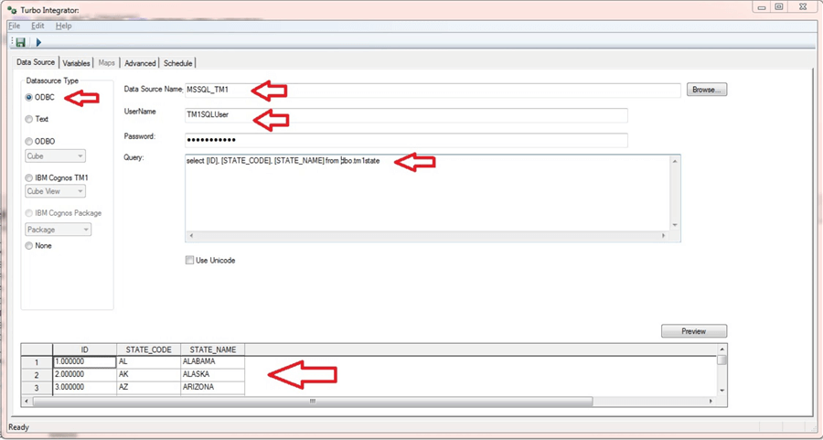Click the UserName input field
Screen dimensions: 823x440
(406, 115)
